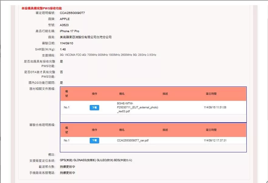The image size is (268, 183).
Task: Click the CCAI255G0090T7_cer.pdf file name
Action: 133,141
